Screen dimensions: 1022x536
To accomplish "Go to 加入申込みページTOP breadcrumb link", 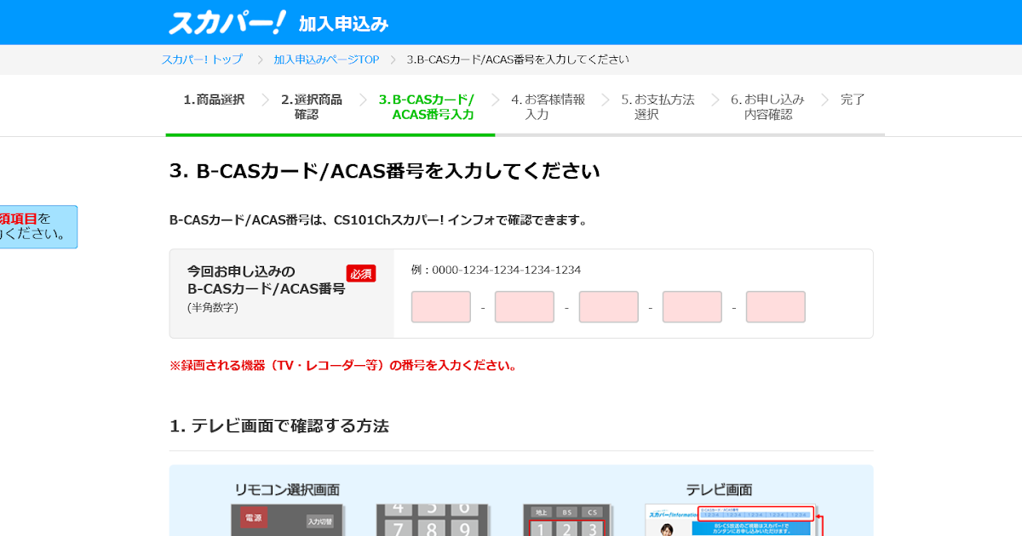I will tap(326, 60).
